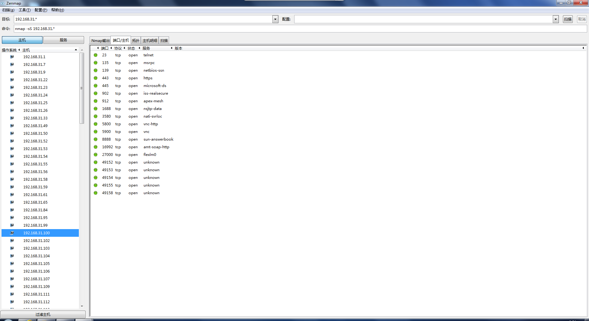Image resolution: width=589 pixels, height=321 pixels.
Task: Click the iss-realsecure service entry
Action: 156,93
